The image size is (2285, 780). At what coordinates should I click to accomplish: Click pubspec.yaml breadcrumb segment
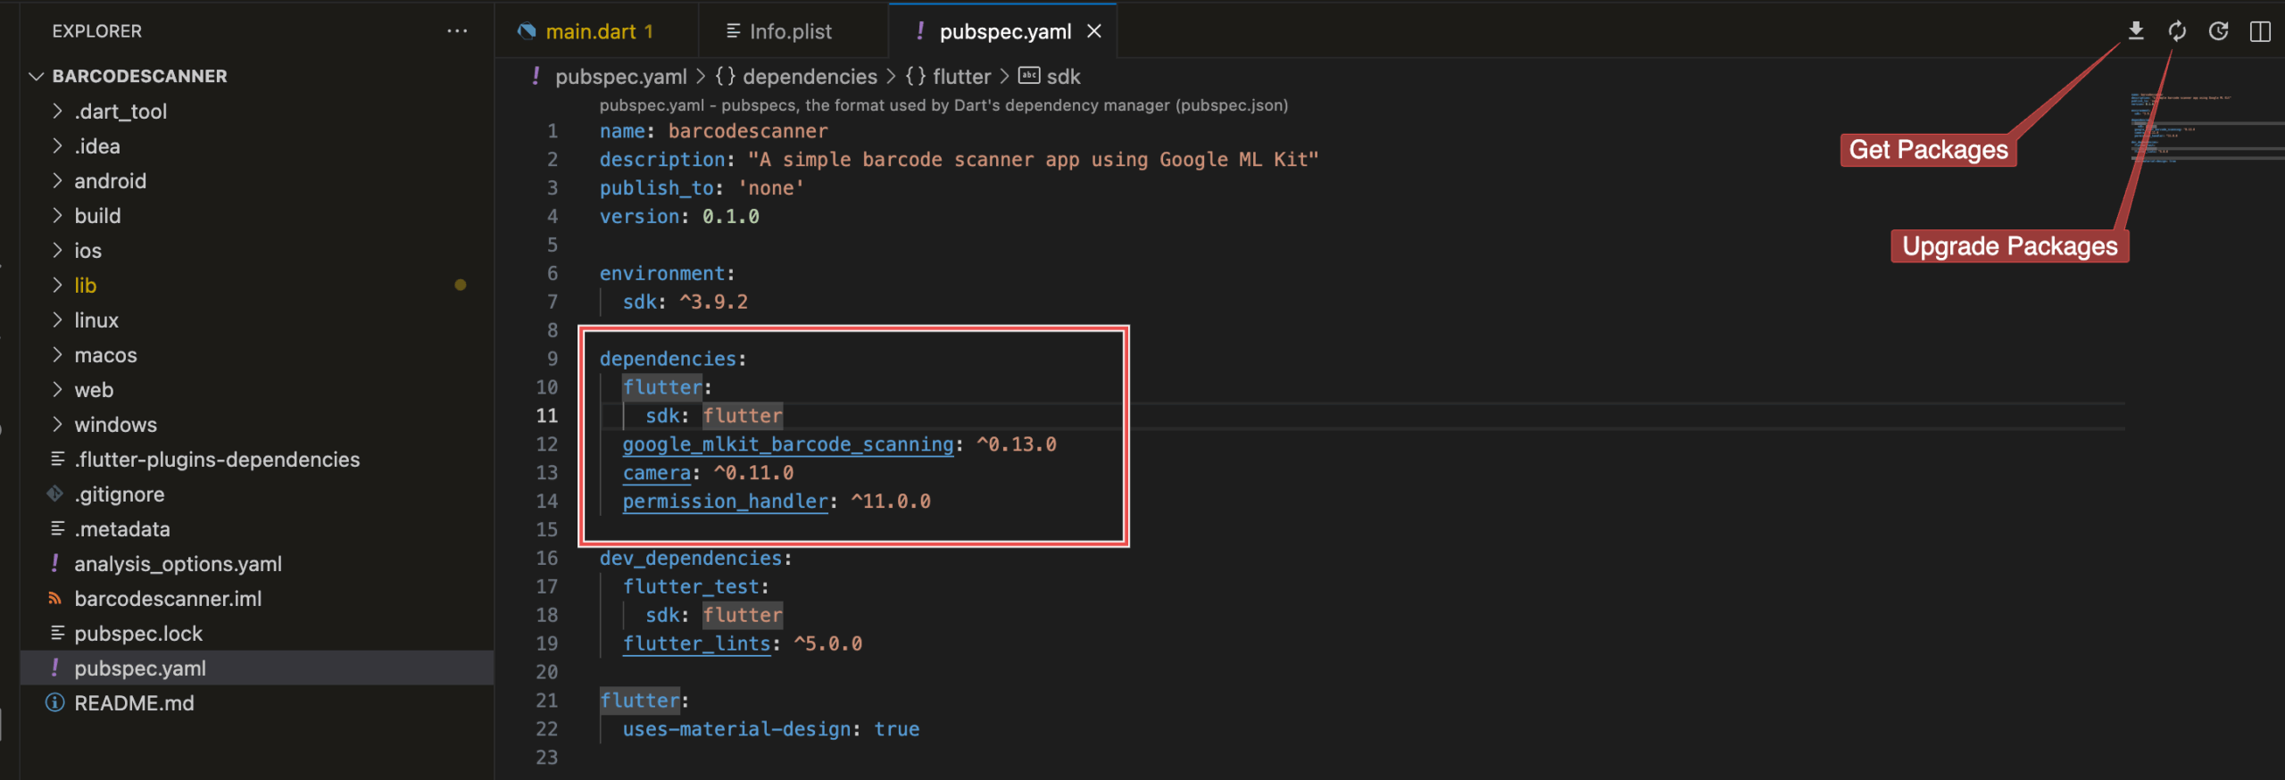620,77
